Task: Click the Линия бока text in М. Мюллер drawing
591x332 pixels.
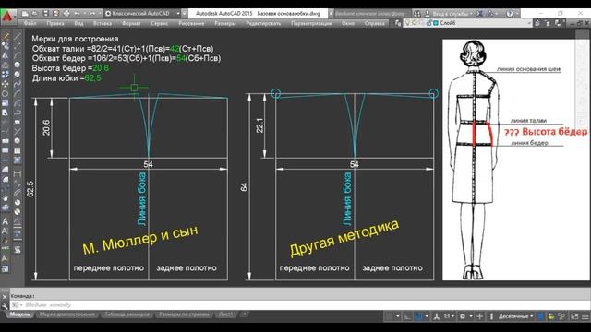Action: tap(141, 199)
